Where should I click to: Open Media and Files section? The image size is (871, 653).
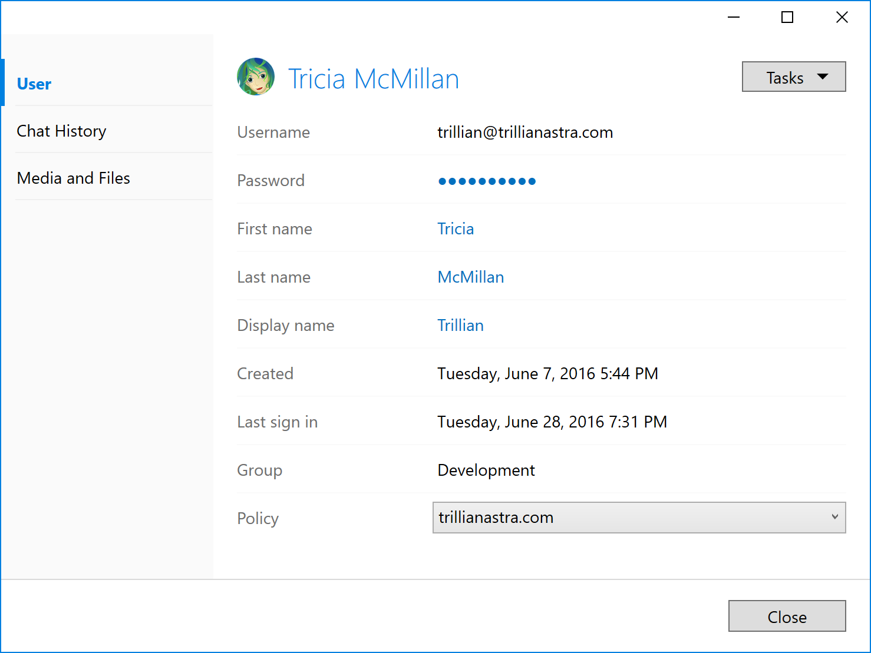(x=73, y=178)
